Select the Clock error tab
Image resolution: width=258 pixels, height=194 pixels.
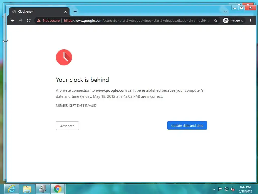[39, 12]
